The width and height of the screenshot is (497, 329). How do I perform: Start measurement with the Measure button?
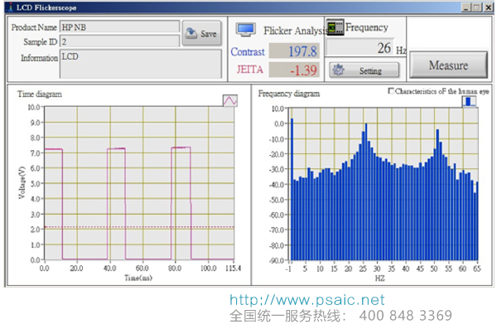(x=448, y=65)
